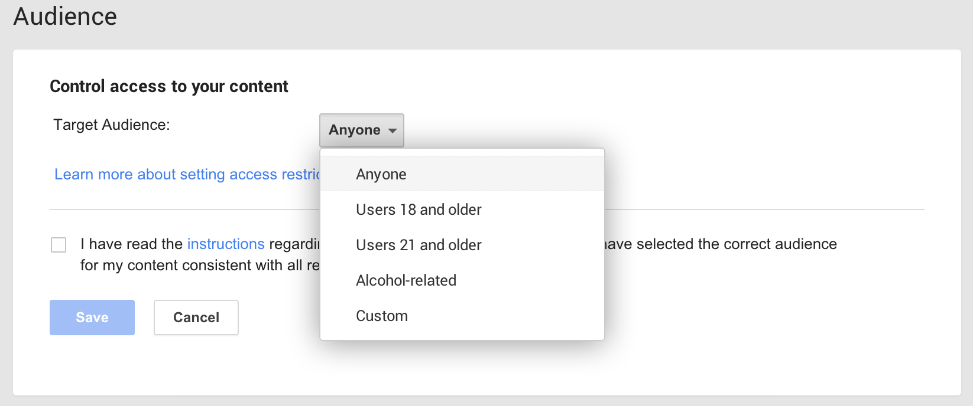Click the Control access to your content heading
Screen dimensions: 973x406
click(169, 87)
